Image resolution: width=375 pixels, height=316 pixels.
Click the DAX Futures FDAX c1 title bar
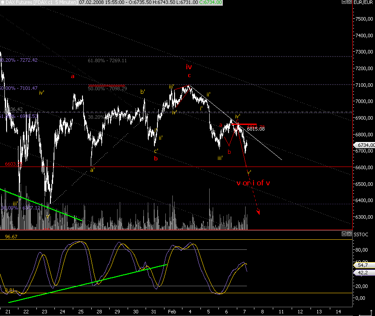point(111,2)
